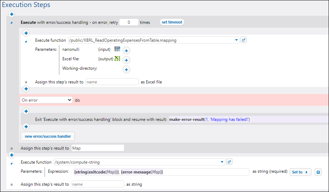Collapse the Execute with error/success handling block
Viewport: 329px width, 192px height.
12,22
